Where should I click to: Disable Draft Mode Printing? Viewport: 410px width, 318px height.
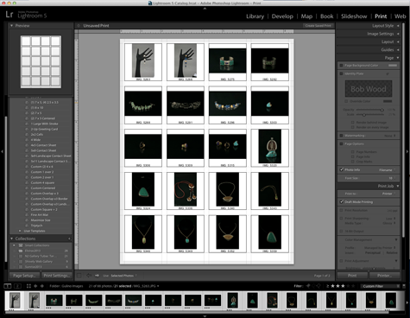tap(341, 201)
